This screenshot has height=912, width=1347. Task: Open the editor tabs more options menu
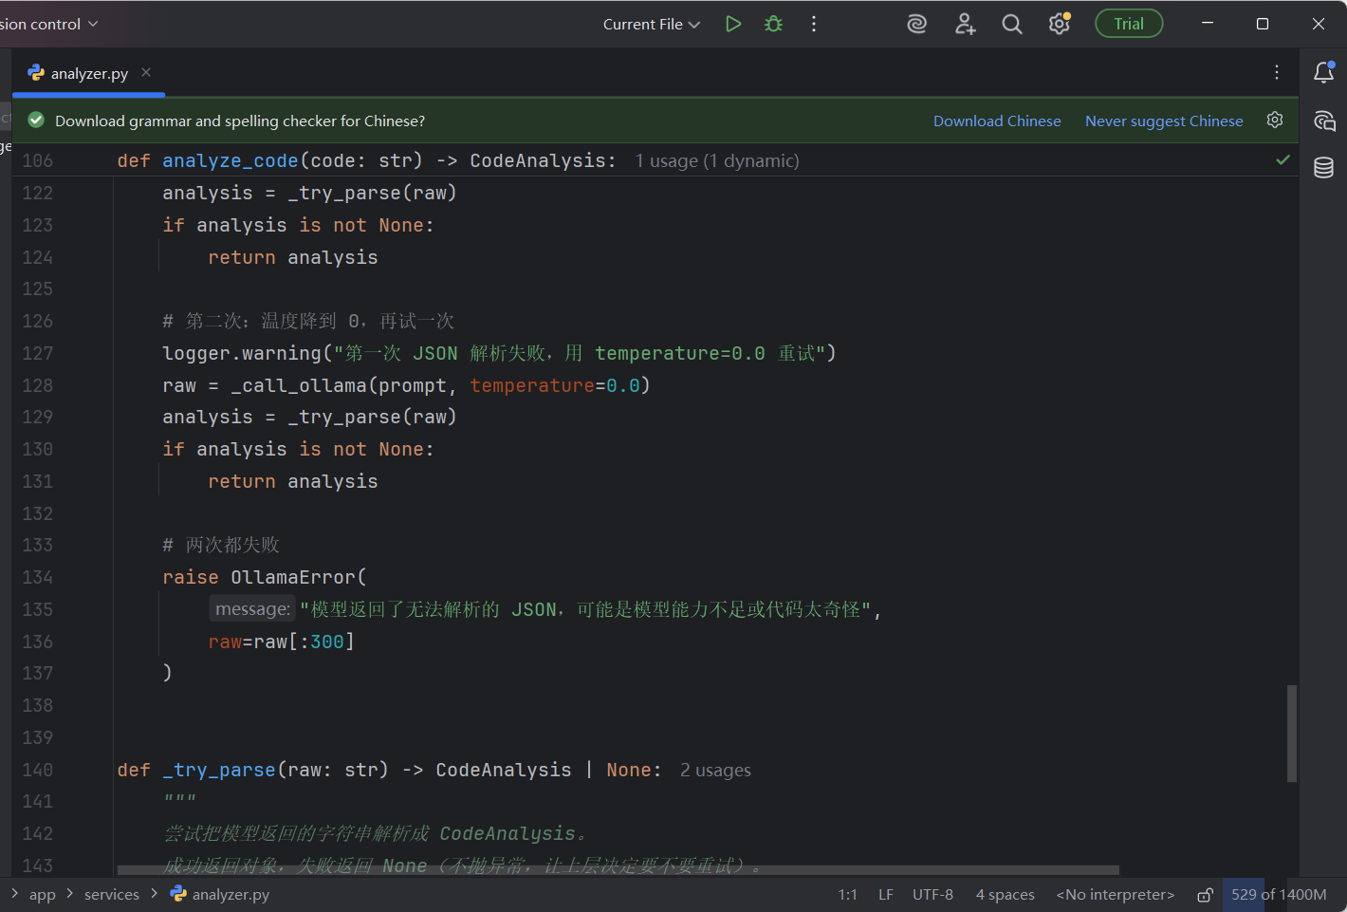click(x=1277, y=72)
